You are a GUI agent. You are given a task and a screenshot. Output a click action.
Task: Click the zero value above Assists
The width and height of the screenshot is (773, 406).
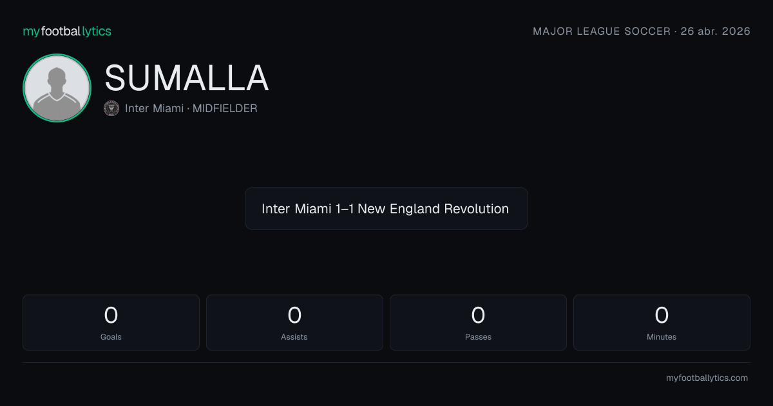294,315
